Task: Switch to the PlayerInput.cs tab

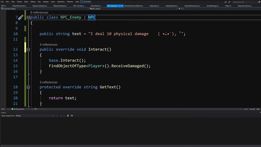Action: coord(154,6)
